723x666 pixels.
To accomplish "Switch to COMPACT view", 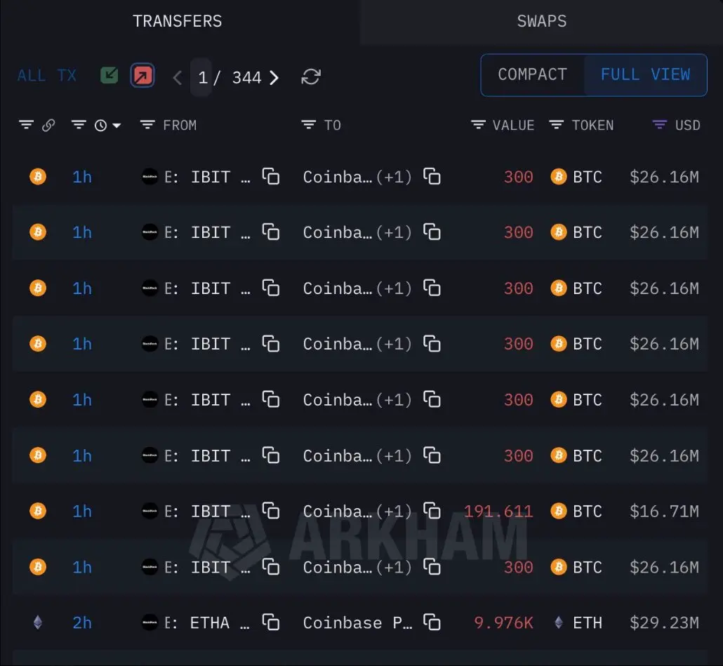I will (533, 74).
